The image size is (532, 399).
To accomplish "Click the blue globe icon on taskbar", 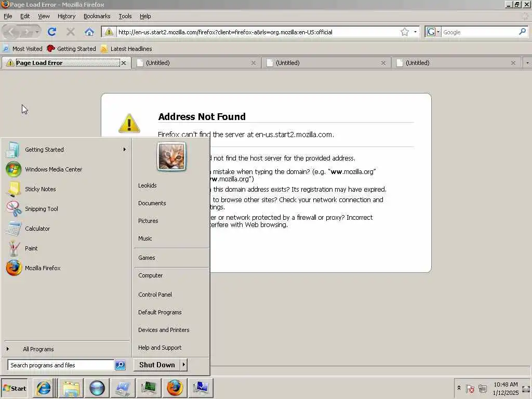I will pyautogui.click(x=97, y=388).
